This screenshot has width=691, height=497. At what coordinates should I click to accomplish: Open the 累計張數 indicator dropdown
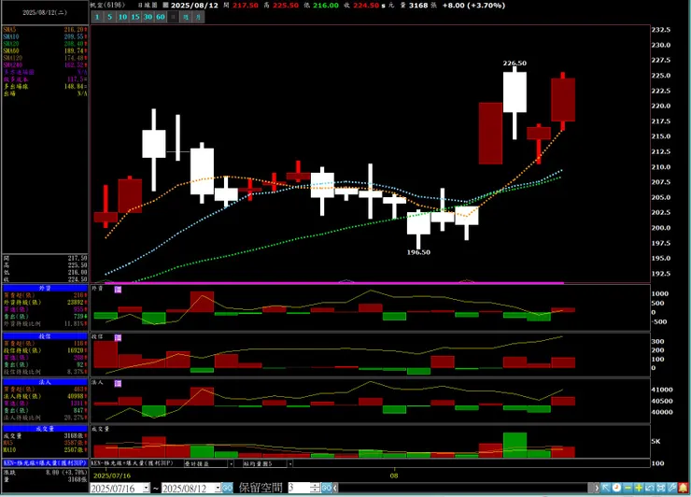231,464
